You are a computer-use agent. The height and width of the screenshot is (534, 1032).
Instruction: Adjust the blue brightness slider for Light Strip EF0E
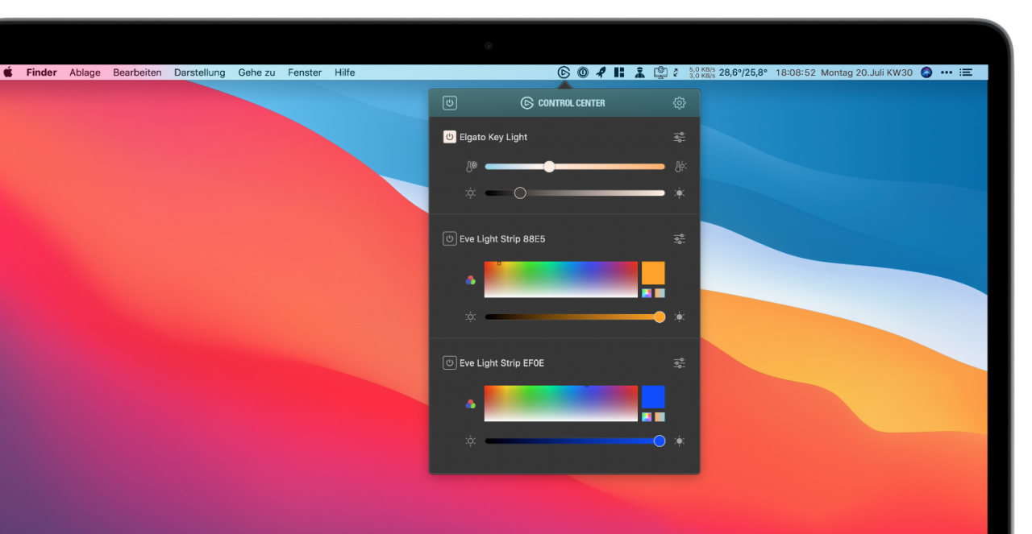[575, 441]
